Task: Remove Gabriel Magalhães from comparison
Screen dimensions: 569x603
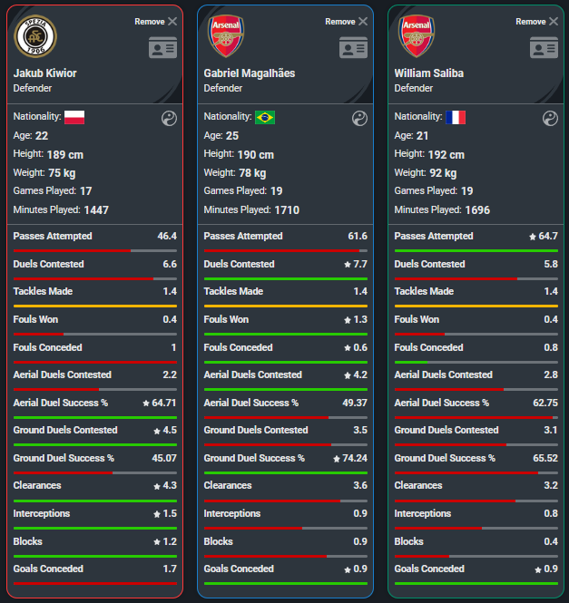Action: click(347, 22)
